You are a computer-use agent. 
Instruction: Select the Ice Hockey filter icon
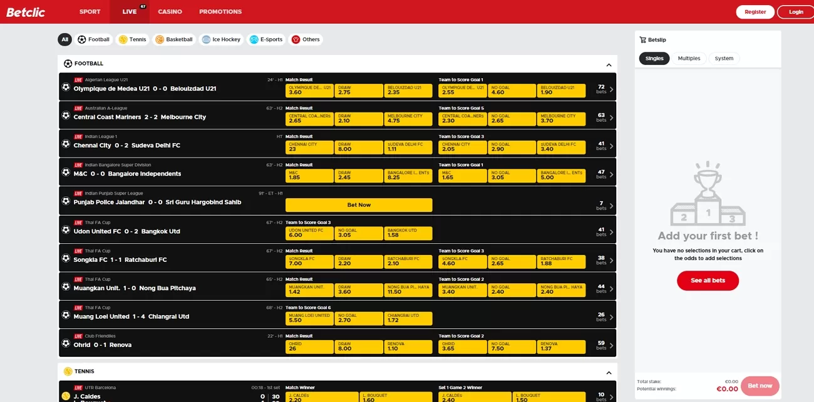(x=205, y=39)
